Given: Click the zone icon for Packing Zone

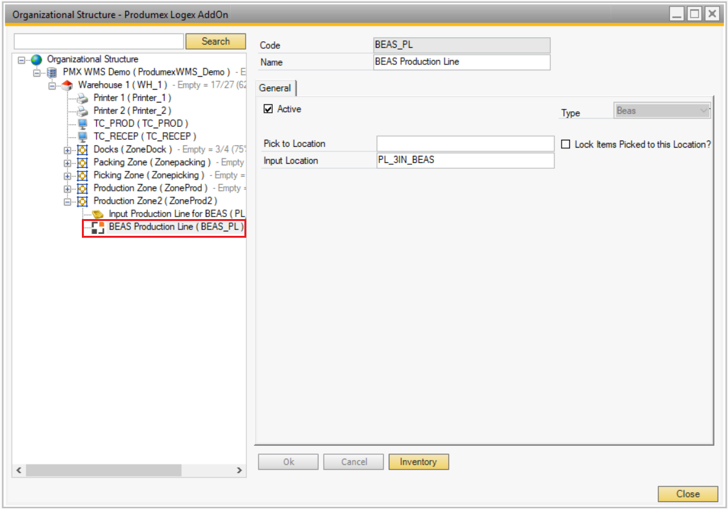Looking at the screenshot, I should click(82, 163).
